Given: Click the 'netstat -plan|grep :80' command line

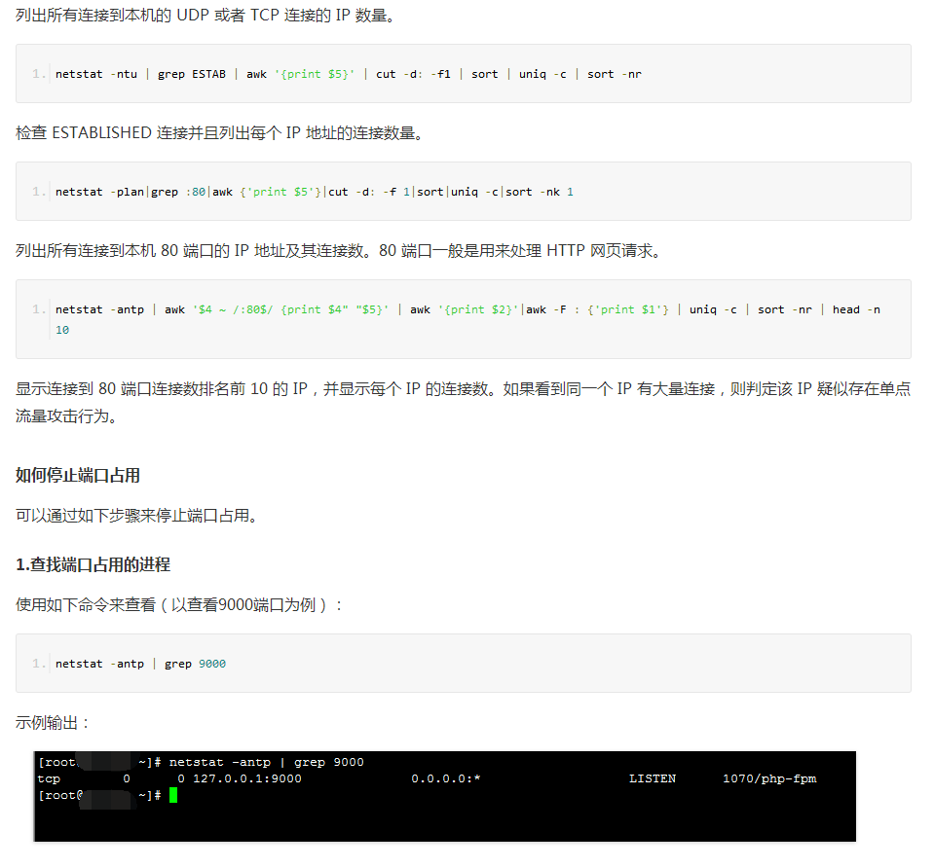Looking at the screenshot, I should (314, 192).
